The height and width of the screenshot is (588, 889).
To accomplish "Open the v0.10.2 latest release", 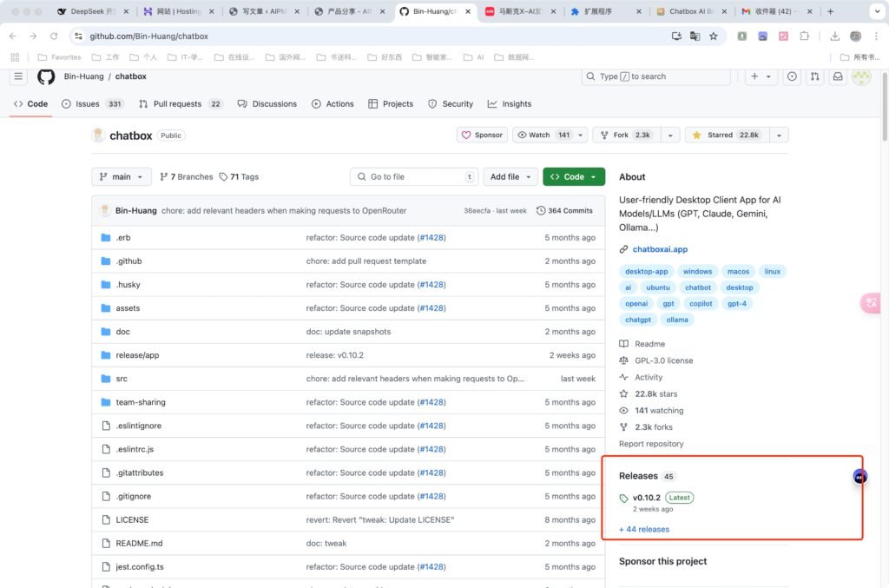I will pyautogui.click(x=646, y=498).
